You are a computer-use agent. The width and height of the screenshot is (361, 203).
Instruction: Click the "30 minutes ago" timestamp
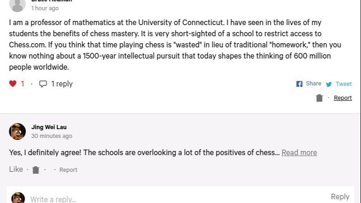[x=52, y=136]
